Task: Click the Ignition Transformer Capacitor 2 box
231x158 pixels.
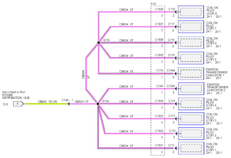Action: 191,89
